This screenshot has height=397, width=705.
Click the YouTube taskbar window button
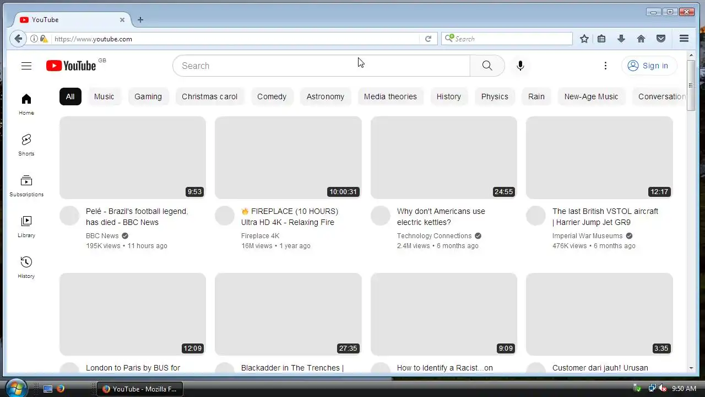140,389
